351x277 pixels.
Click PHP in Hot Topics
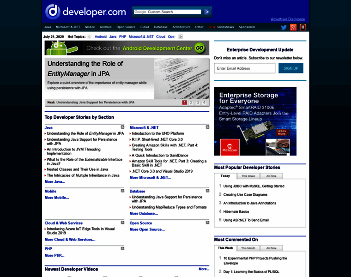[122, 36]
